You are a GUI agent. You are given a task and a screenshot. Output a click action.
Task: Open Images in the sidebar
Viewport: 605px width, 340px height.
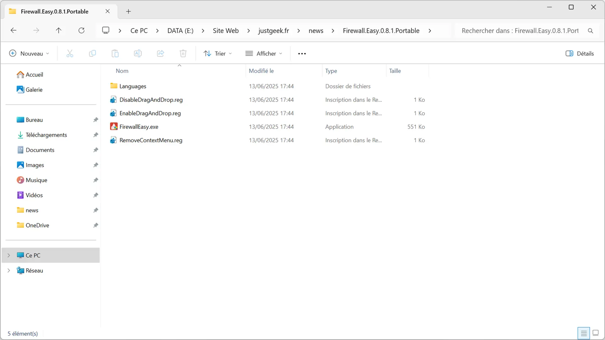pos(35,165)
